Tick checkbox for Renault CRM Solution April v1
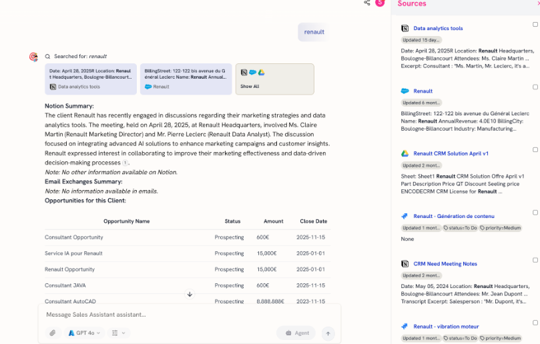The image size is (540, 344). 535,149
